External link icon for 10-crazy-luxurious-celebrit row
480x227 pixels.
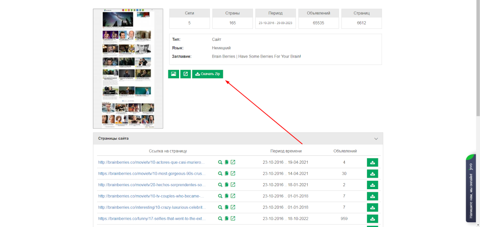tap(233, 207)
